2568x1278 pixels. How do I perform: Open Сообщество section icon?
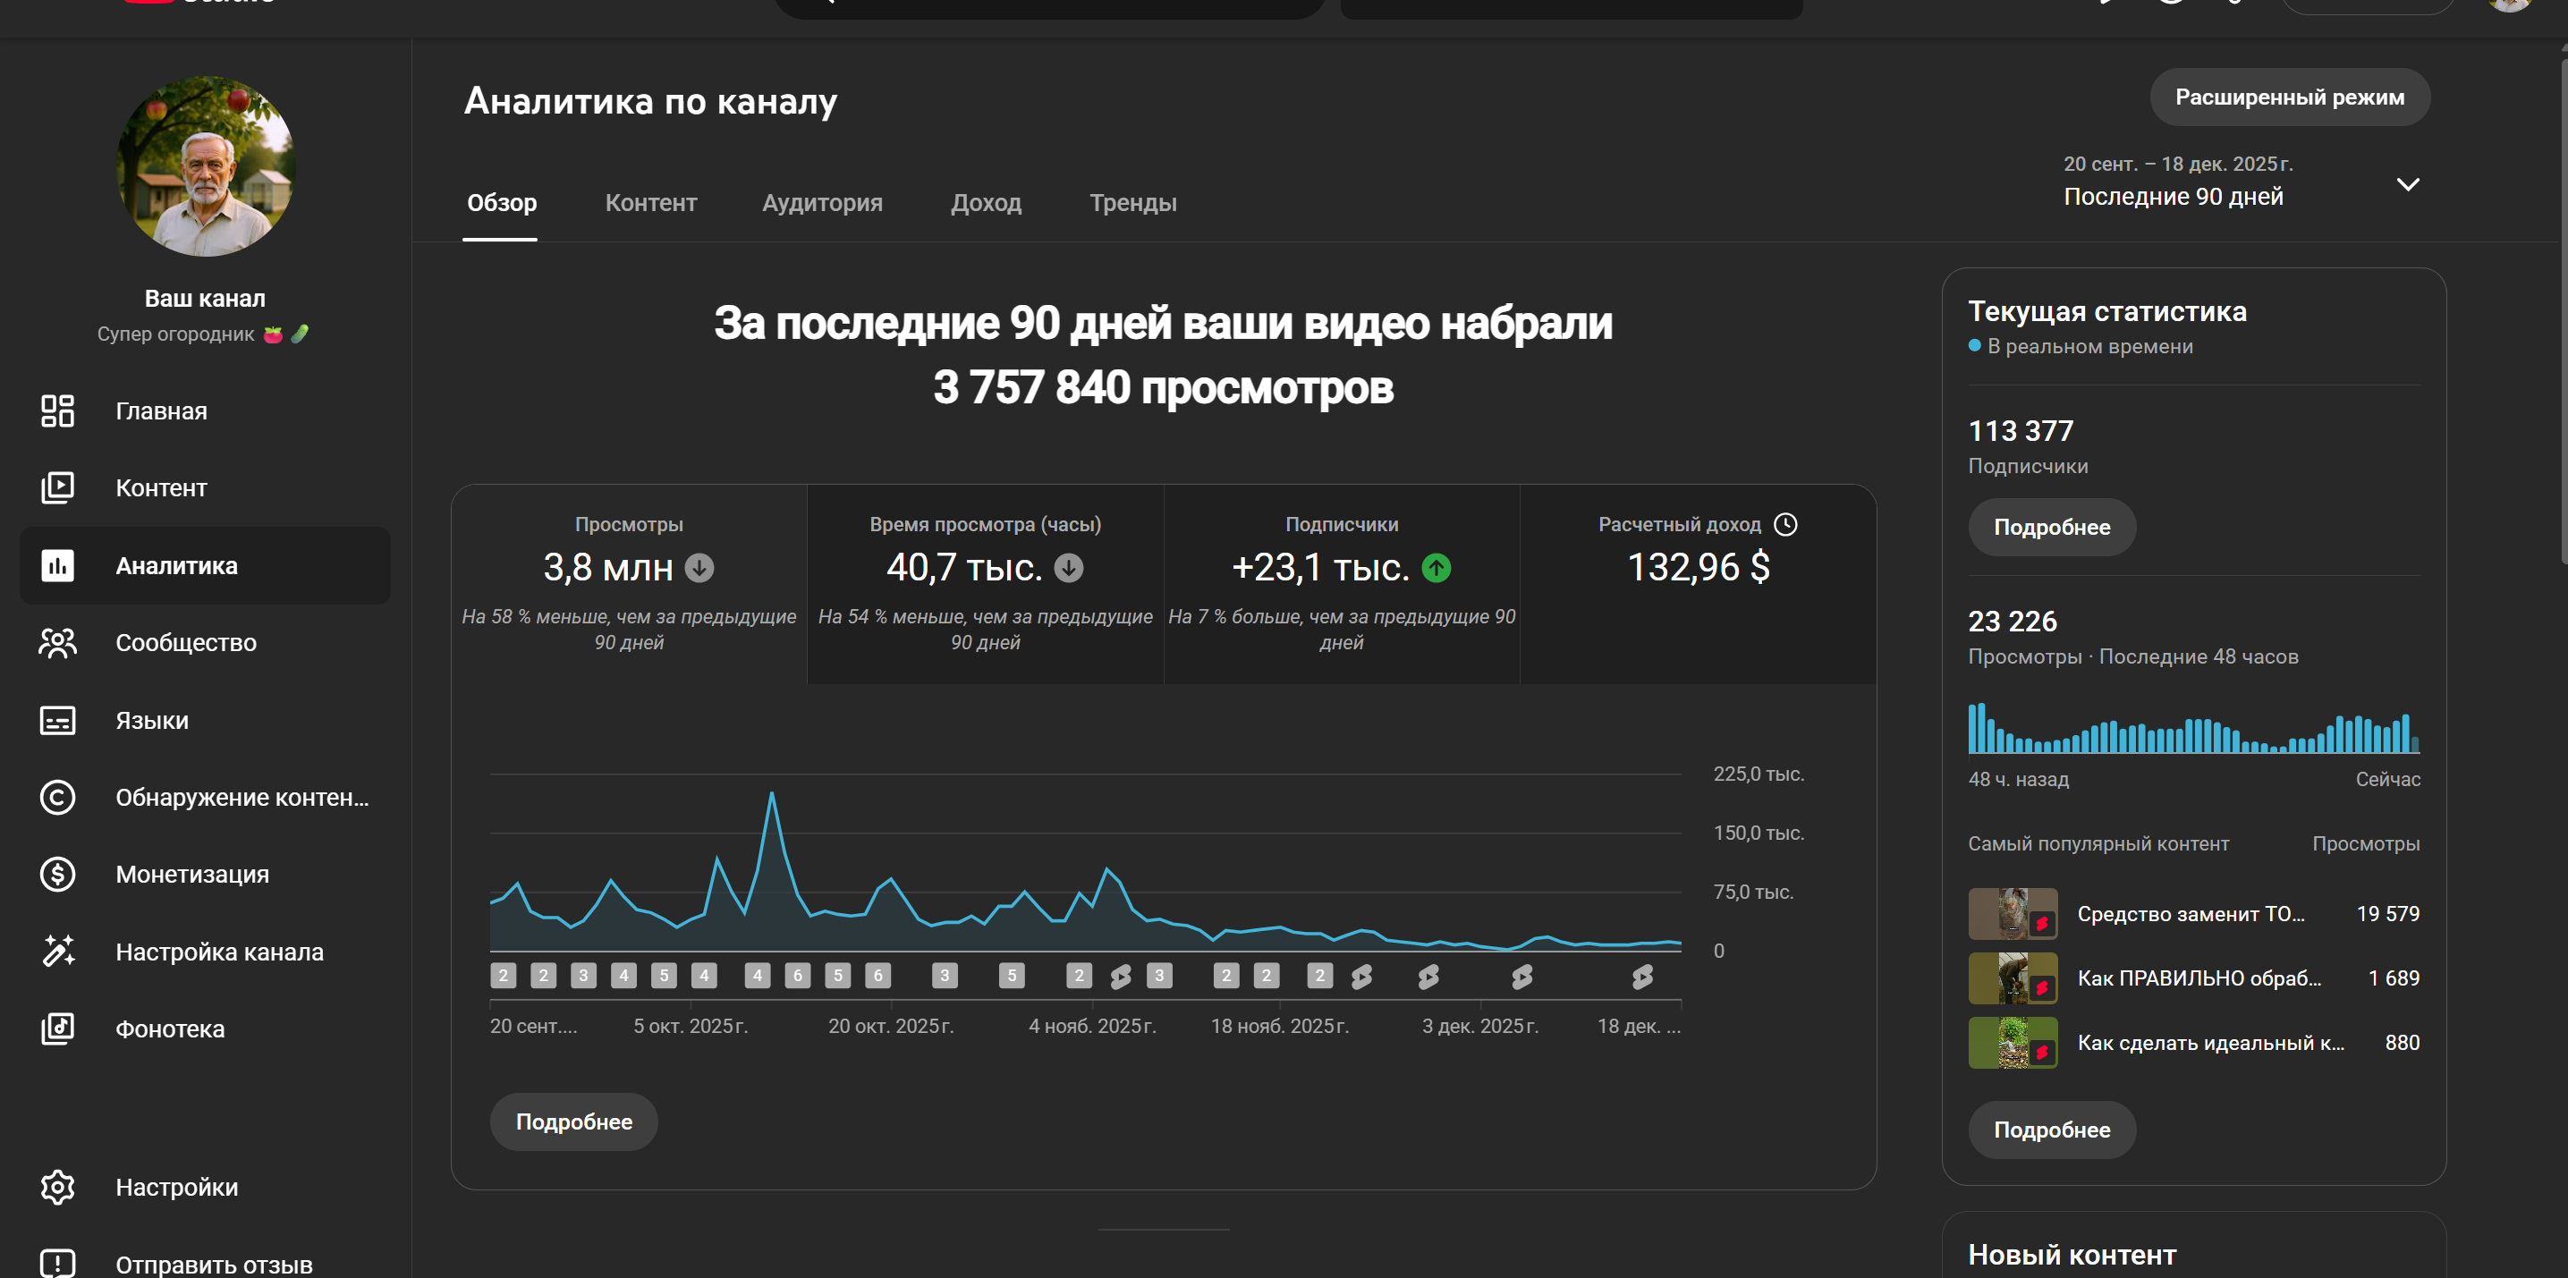[57, 643]
